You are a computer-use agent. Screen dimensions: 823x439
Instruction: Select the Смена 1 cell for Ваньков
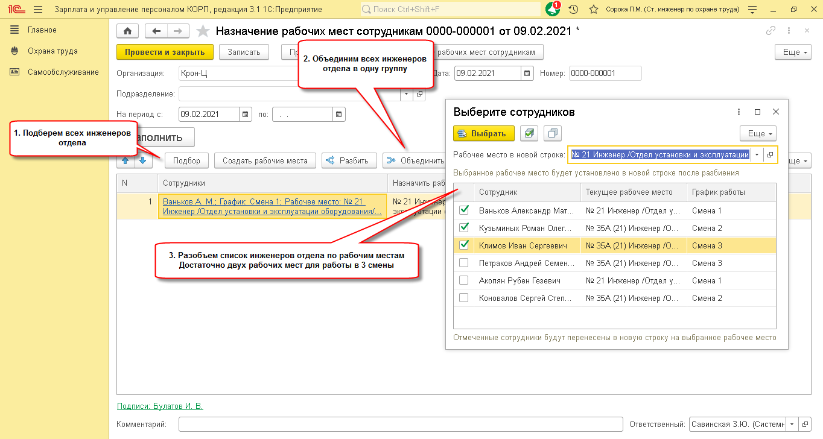(731, 210)
